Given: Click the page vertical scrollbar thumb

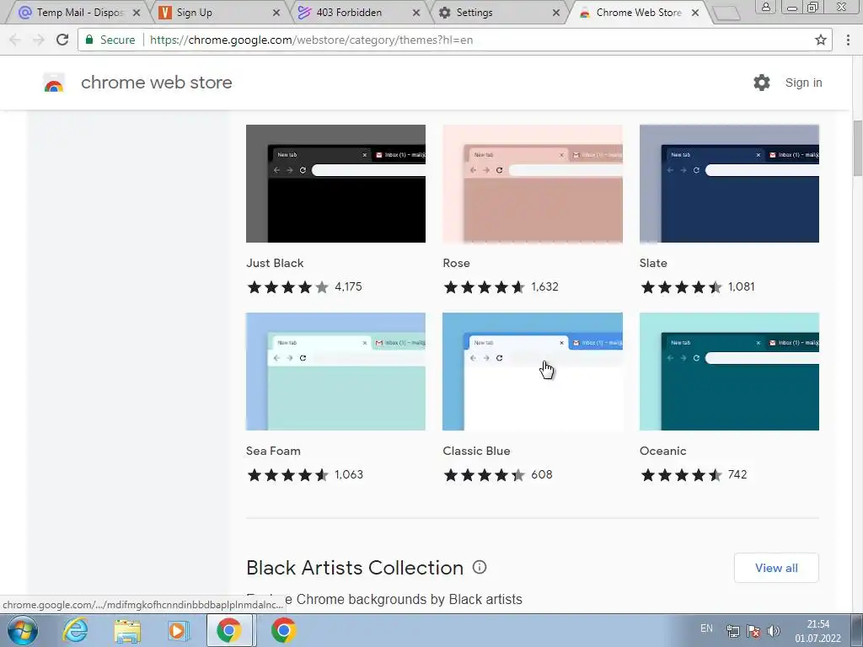Looking at the screenshot, I should tap(857, 147).
